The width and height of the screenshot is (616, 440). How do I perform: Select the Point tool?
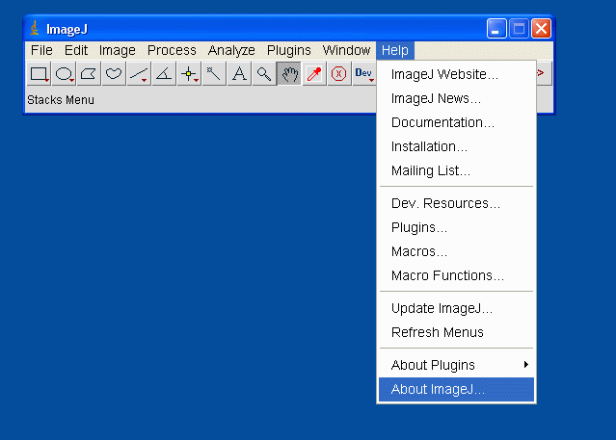coord(189,74)
